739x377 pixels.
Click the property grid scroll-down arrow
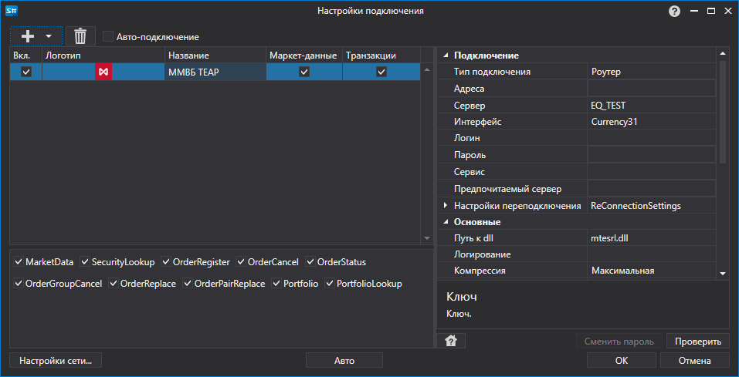[723, 274]
